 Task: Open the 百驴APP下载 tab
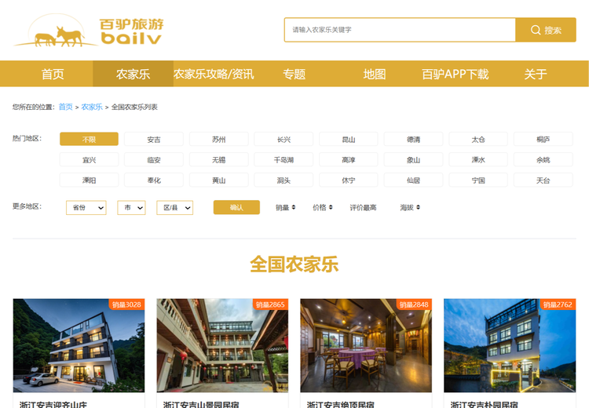tap(455, 74)
